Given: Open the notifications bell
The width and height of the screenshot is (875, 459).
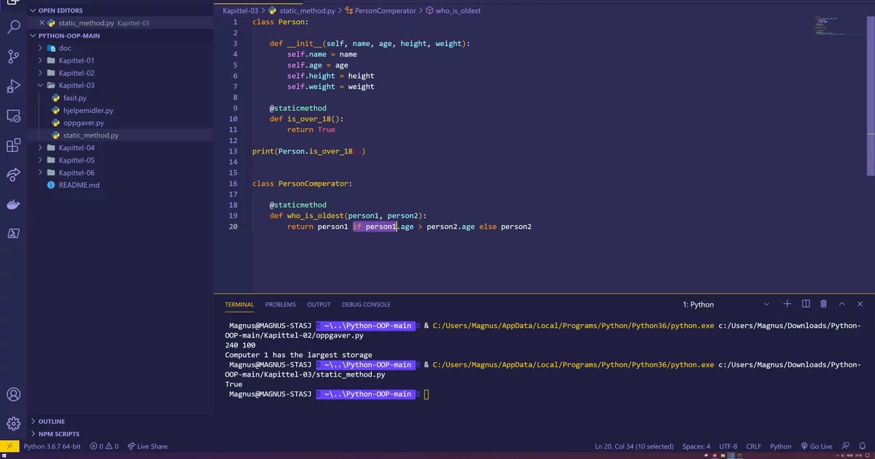Looking at the screenshot, I should click(861, 446).
